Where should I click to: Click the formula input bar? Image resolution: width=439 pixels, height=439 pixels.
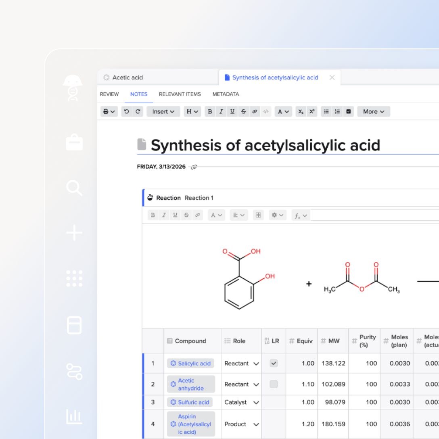click(x=374, y=215)
